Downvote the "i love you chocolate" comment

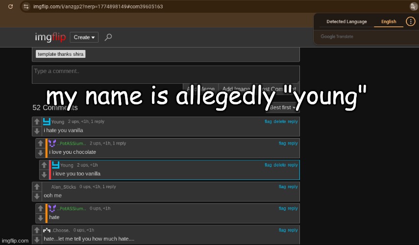coord(40,152)
